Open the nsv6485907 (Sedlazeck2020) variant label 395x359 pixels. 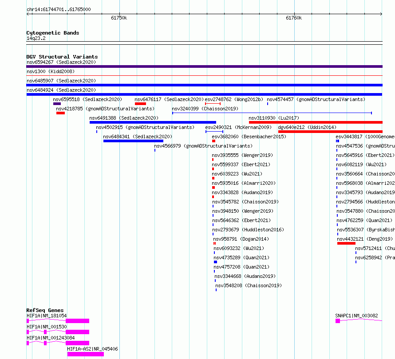click(61, 81)
